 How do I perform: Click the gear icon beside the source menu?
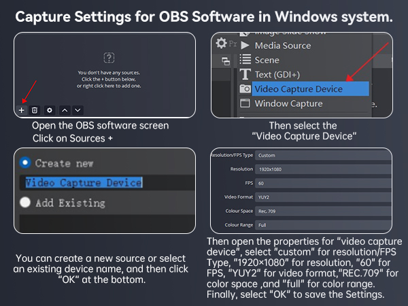221,43
